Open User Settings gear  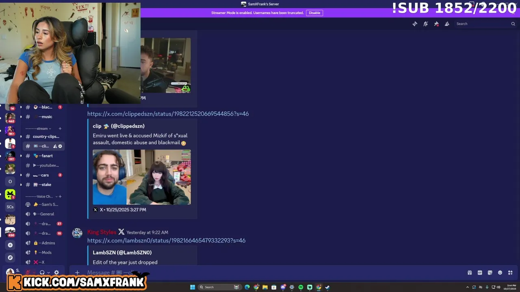coord(56,273)
